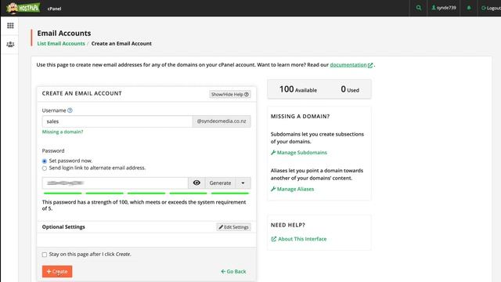Expand the Generate dropdown arrow

click(243, 183)
